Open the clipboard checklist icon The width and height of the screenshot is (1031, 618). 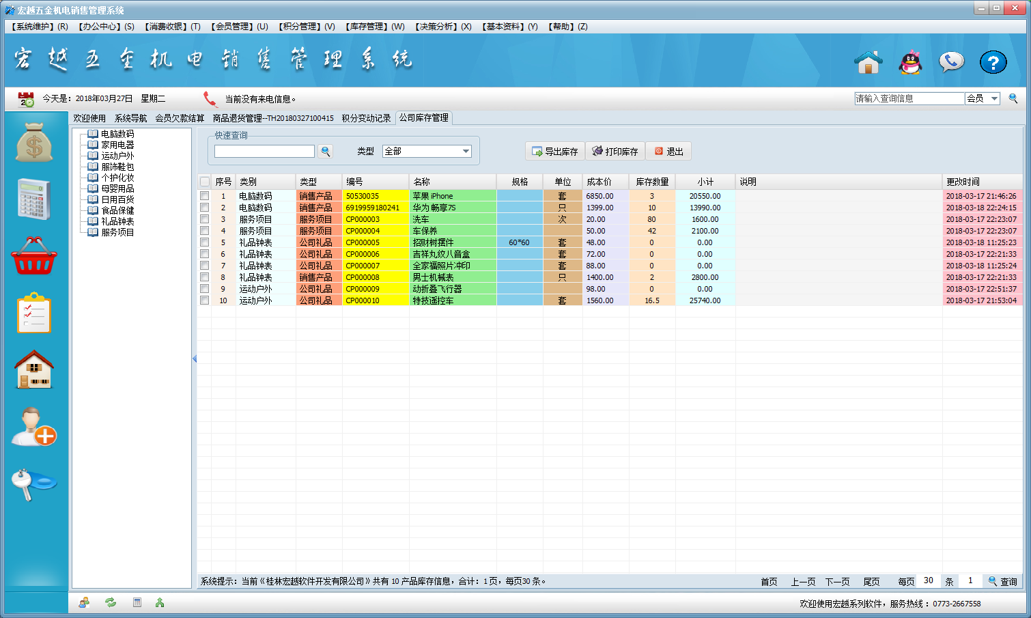click(34, 313)
